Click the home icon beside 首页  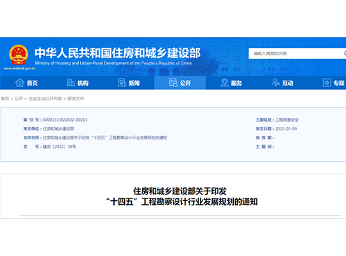(20, 83)
